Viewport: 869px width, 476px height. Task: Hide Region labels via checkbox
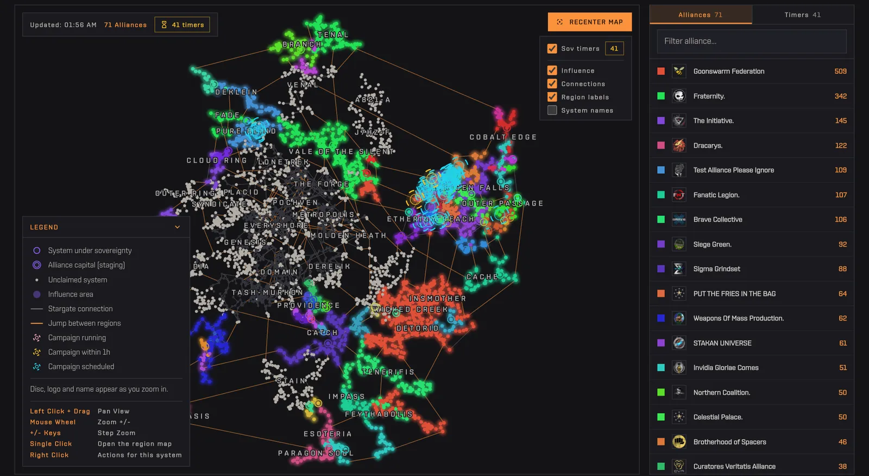552,97
